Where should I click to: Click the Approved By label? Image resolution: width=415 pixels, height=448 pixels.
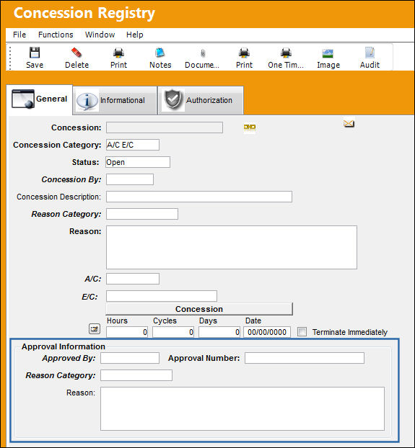point(69,358)
